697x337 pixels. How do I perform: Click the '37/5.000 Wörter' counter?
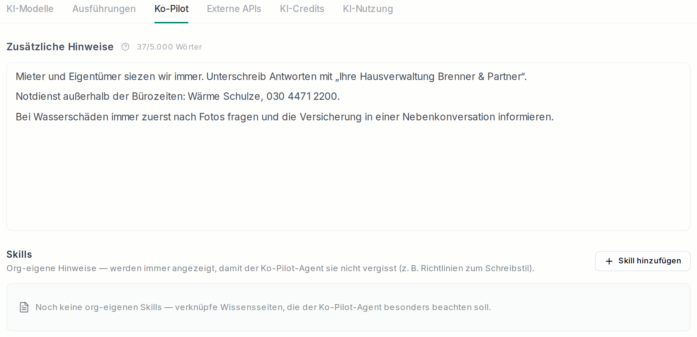[x=169, y=47]
